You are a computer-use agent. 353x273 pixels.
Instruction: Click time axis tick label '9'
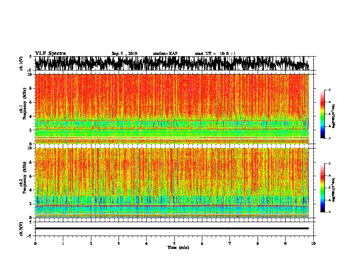[x=285, y=244]
